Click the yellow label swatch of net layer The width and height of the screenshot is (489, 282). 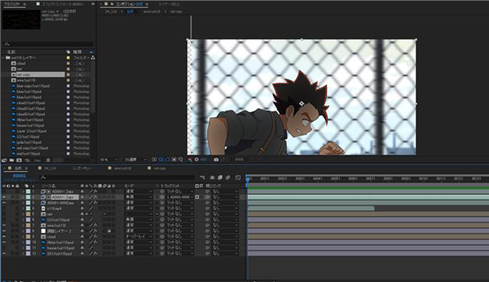click(x=29, y=214)
